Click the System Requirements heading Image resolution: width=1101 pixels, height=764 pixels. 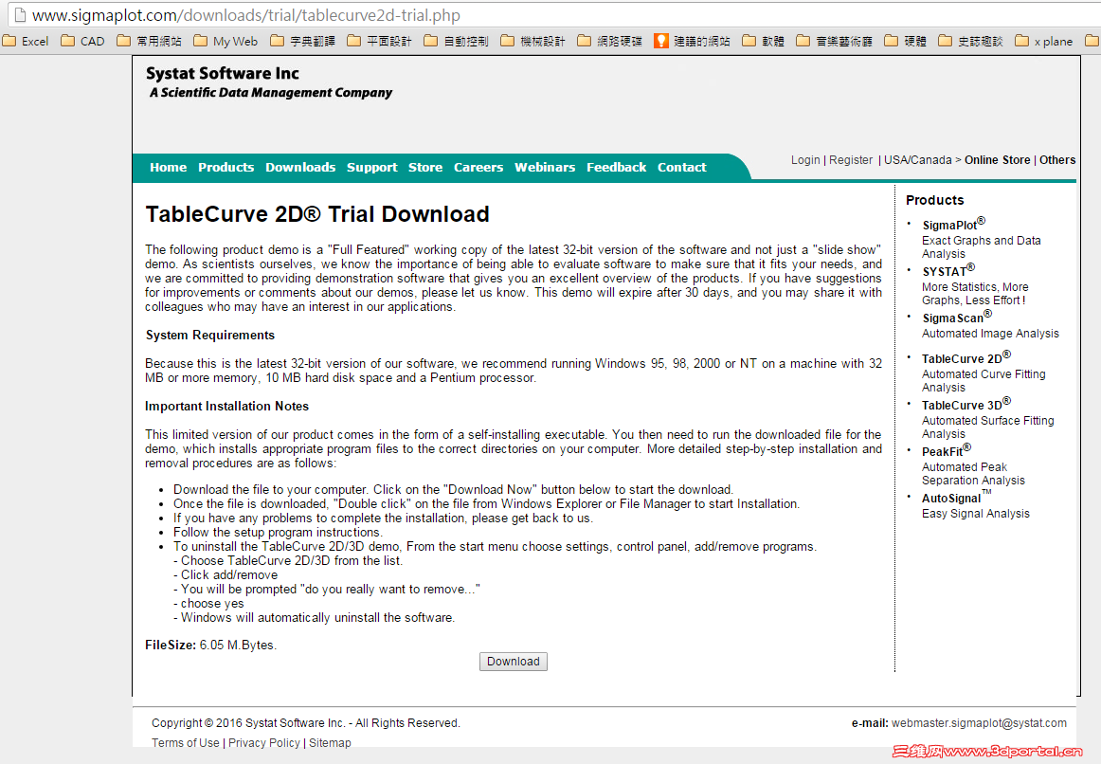[x=210, y=335]
